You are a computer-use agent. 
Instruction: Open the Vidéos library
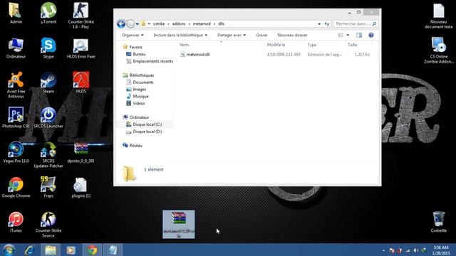139,103
